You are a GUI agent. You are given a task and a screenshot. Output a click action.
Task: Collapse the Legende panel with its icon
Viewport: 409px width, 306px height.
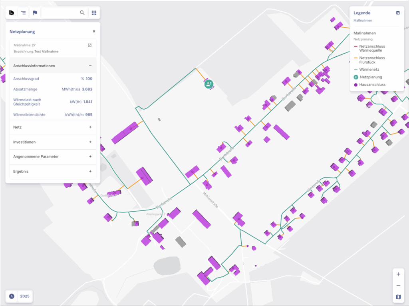[x=398, y=13]
